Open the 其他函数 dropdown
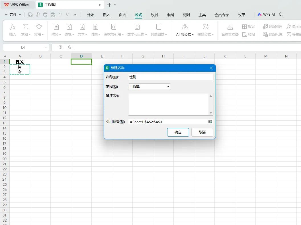The height and width of the screenshot is (225, 301). [159, 30]
